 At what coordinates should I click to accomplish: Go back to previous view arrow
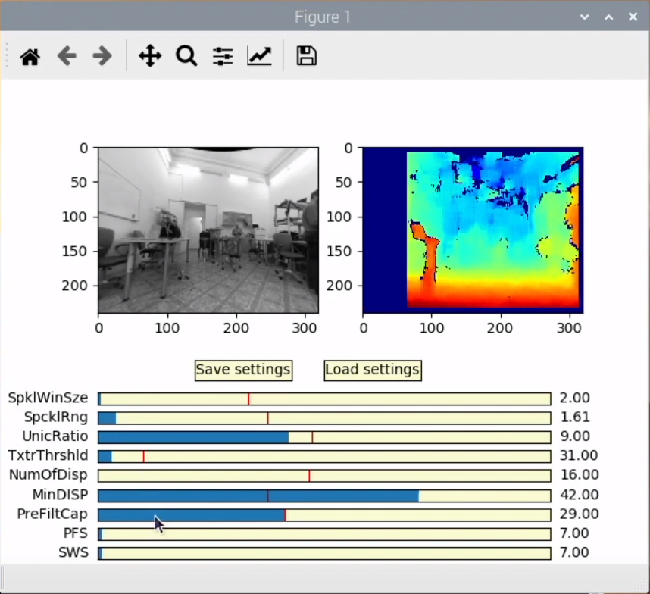[67, 56]
